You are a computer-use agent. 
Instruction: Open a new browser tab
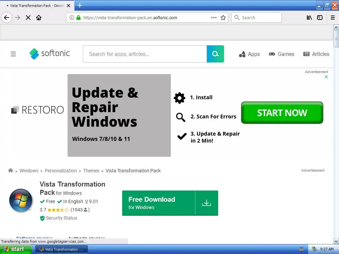pos(80,5)
